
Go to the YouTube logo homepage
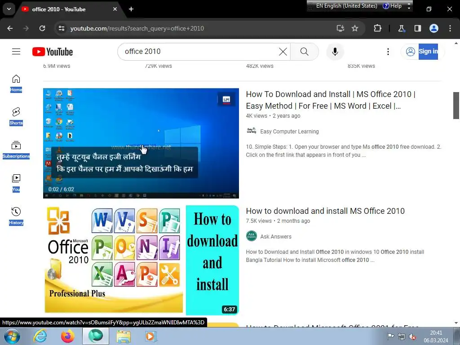tap(53, 52)
